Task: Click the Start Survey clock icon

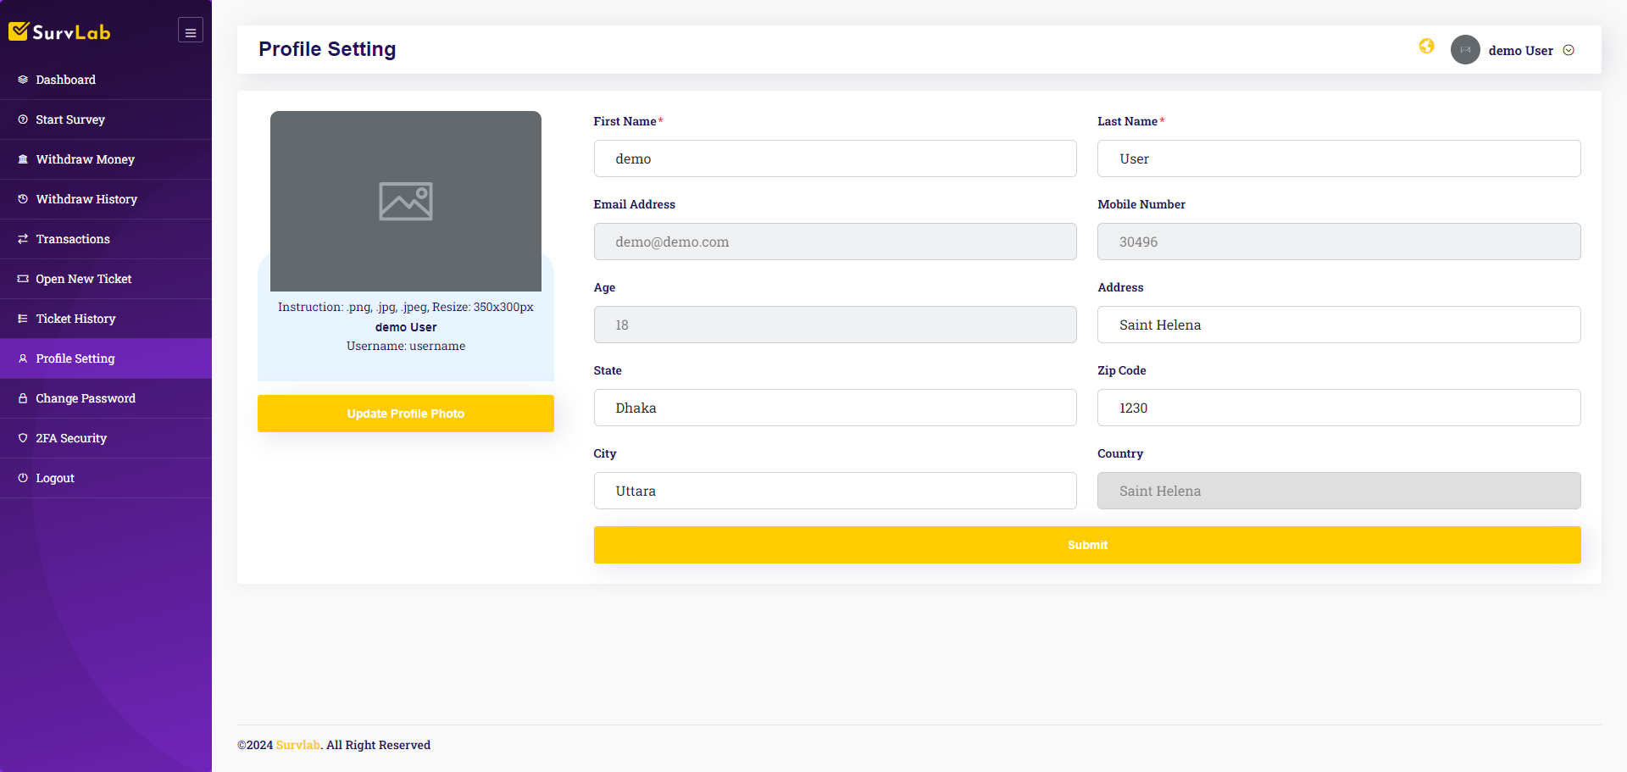Action: 23,119
